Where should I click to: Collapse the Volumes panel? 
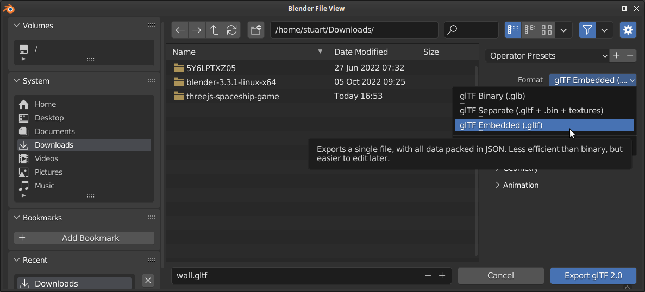[x=17, y=26]
